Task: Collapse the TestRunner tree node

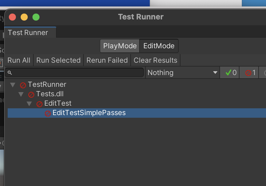Action: pos(13,85)
